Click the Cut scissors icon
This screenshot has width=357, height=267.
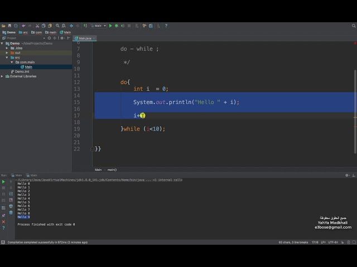37,26
